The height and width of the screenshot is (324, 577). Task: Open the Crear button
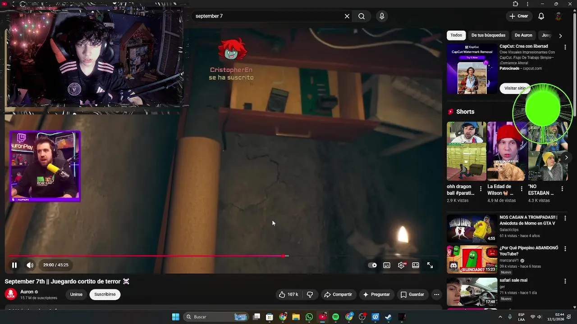[x=518, y=16]
